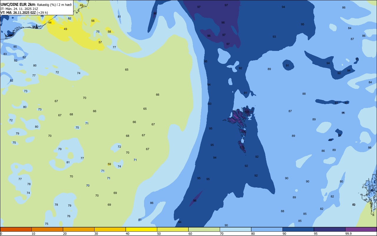Click the humidity value '76' at the lower left
The height and width of the screenshot is (236, 377).
click(69, 216)
